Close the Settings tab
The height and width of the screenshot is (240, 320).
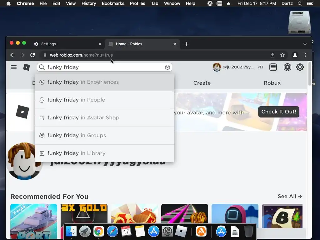[x=100, y=44]
